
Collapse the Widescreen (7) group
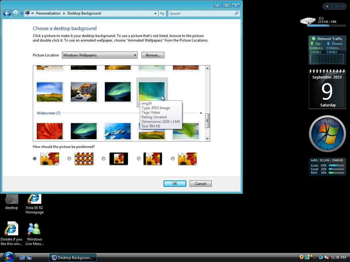pyautogui.click(x=201, y=113)
